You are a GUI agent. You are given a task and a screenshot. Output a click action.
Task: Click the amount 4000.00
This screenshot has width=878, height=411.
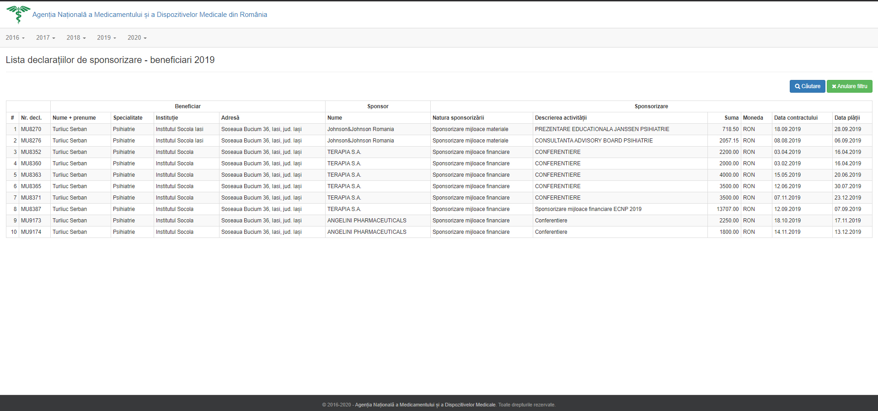point(729,175)
